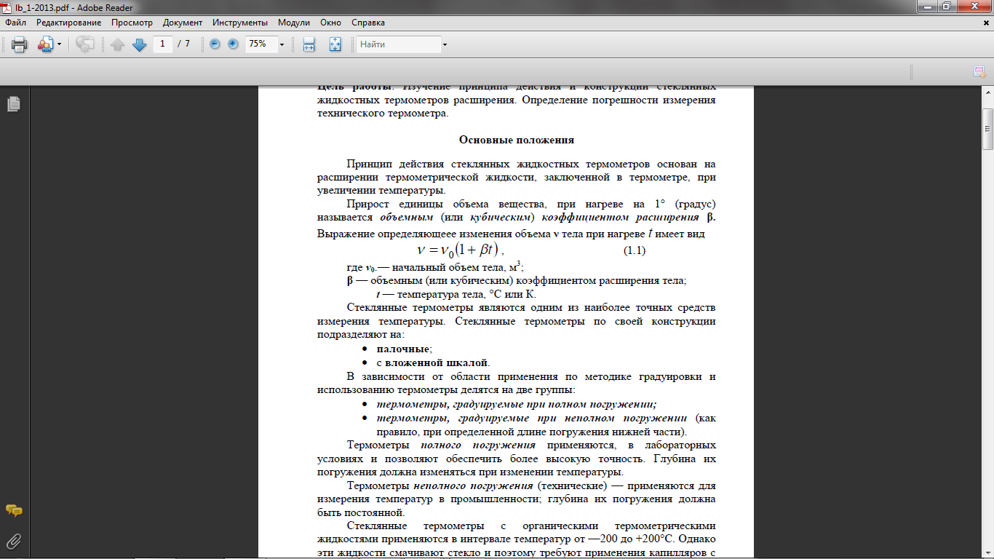Expand the collaborate icon's dropdown arrow
This screenshot has width=994, height=559.
[x=59, y=45]
